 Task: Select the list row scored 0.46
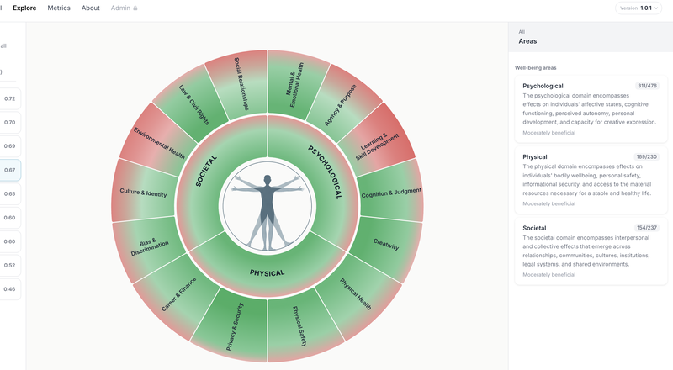click(9, 289)
